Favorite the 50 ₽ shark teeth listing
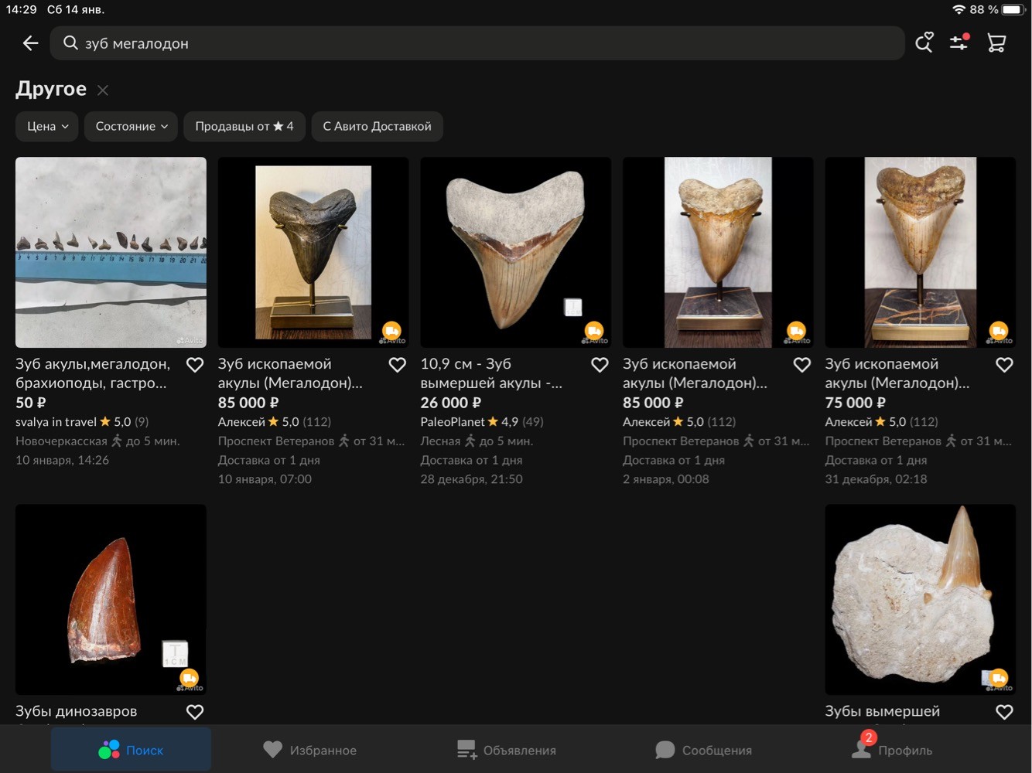1032x773 pixels. click(195, 365)
